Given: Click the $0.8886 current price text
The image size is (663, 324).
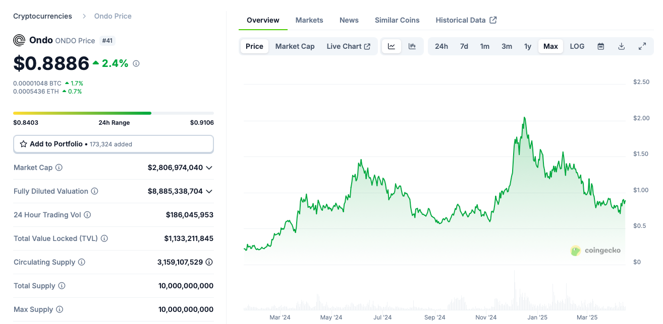Looking at the screenshot, I should [x=51, y=63].
